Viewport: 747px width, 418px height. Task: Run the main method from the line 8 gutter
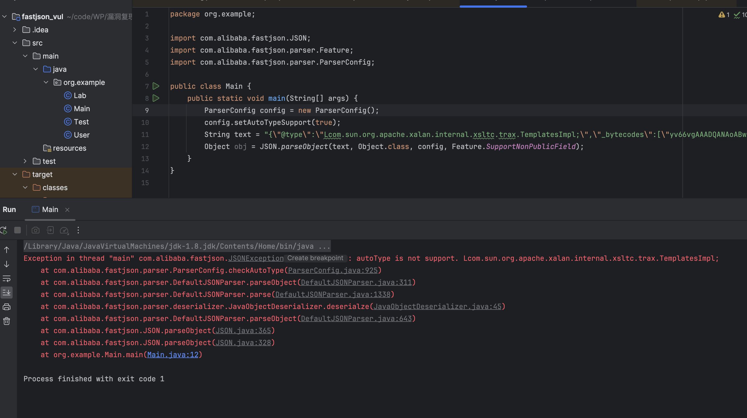pyautogui.click(x=156, y=98)
